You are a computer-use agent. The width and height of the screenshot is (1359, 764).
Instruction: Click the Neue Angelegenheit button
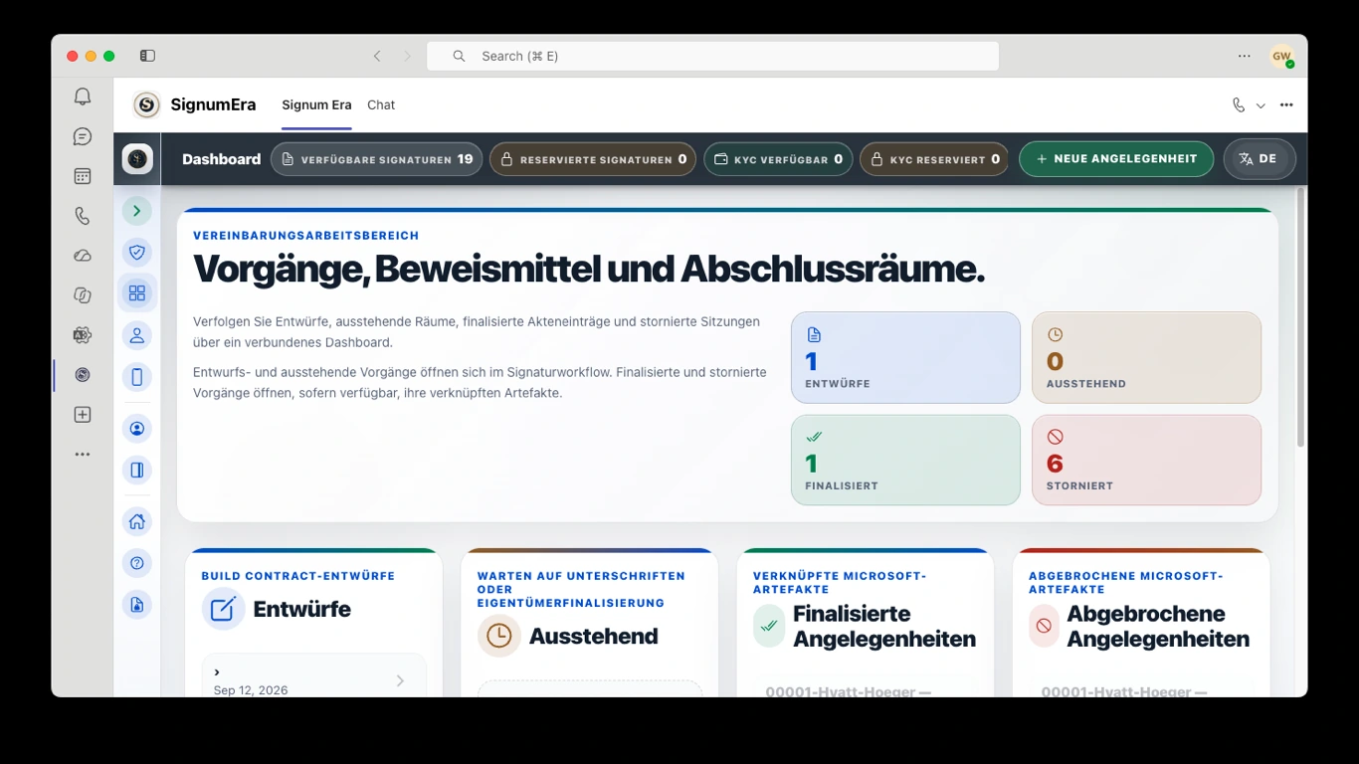(x=1116, y=159)
